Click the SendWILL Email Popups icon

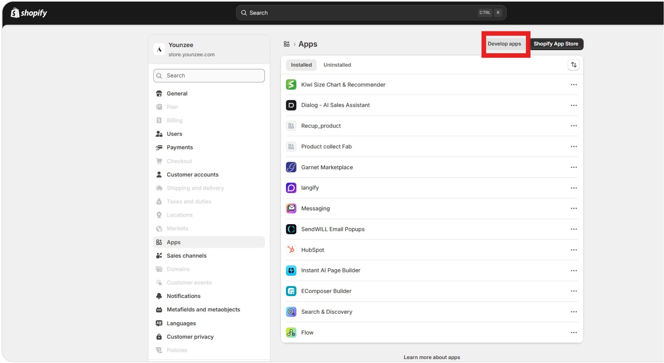[291, 229]
